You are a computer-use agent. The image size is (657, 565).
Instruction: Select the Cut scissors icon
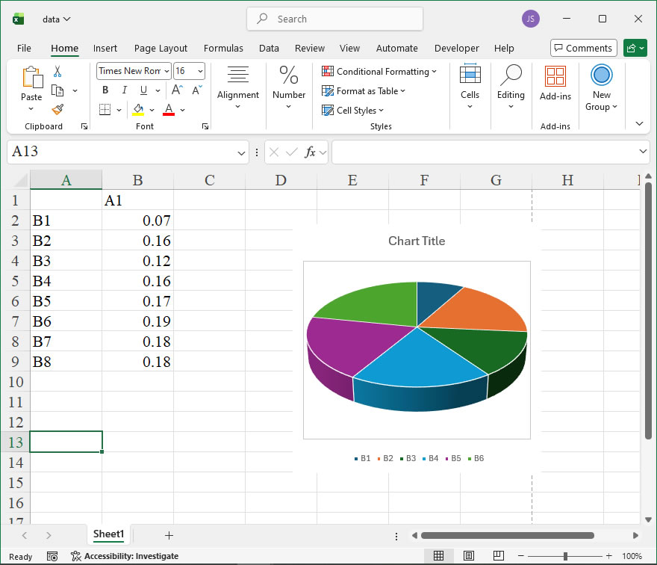click(57, 71)
